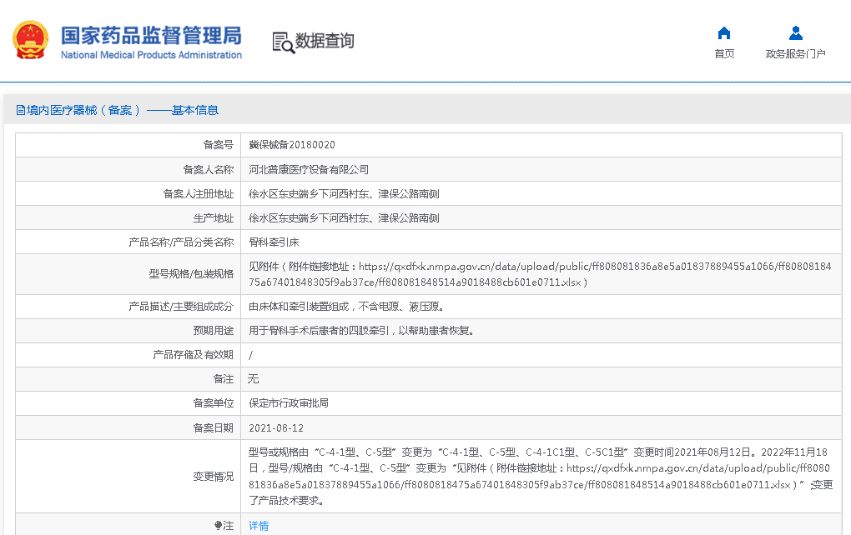Click the 变更情况 row label

tap(213, 477)
